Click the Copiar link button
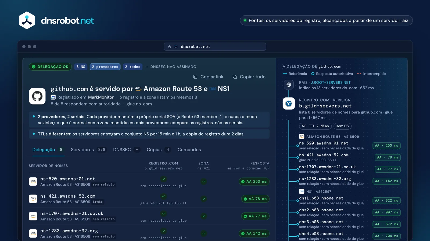This screenshot has width=430, height=241. 208,77
